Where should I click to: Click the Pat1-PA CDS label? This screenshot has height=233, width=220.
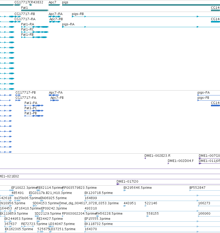(x=31, y=103)
